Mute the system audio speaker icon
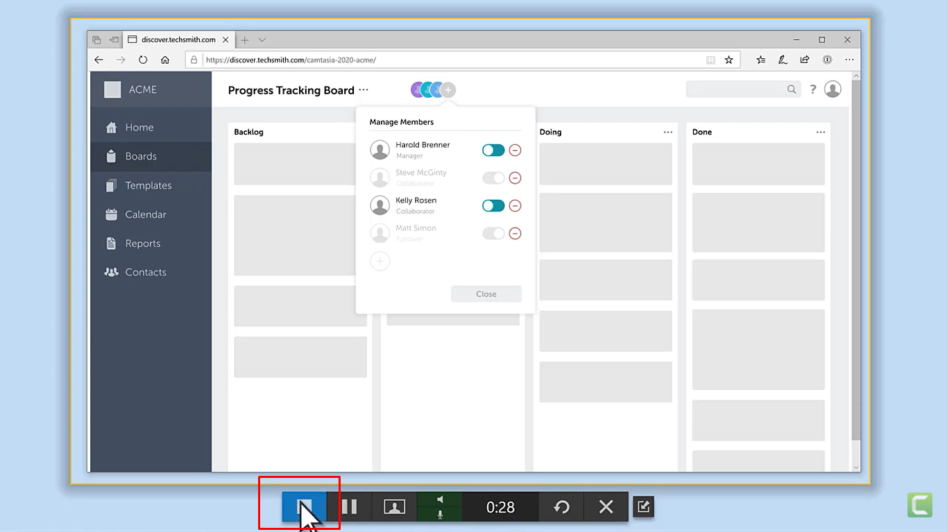This screenshot has width=947, height=532. (439, 498)
